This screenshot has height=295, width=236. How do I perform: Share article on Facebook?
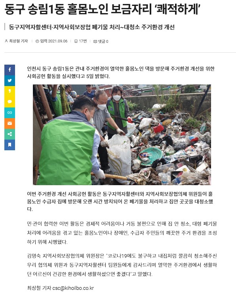click(x=10, y=70)
